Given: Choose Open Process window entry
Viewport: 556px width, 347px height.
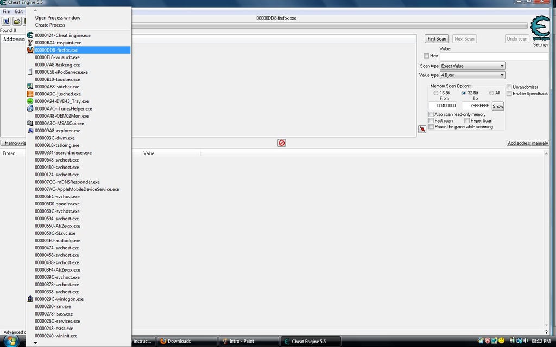Looking at the screenshot, I should click(x=58, y=18).
